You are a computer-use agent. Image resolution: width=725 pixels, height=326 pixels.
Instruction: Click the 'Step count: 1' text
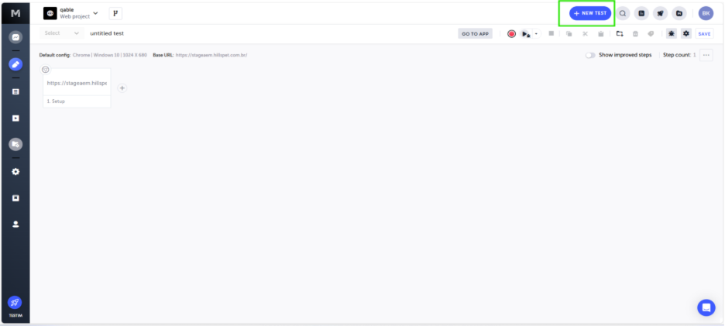679,55
